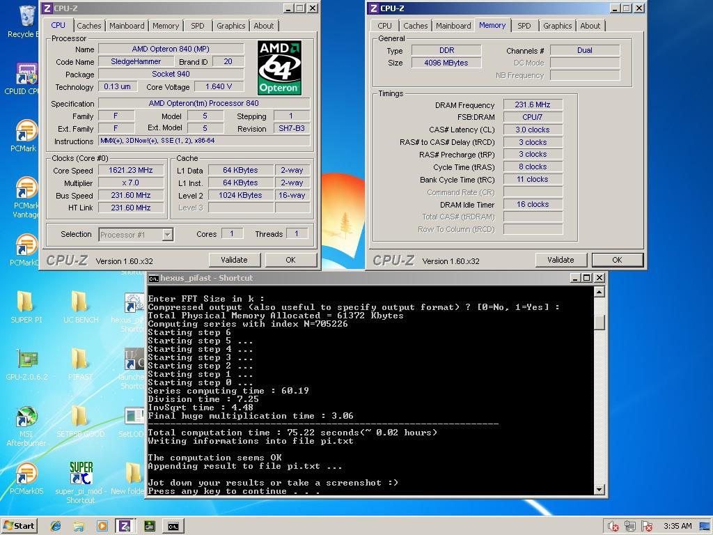Click the console scrollbar up arrow
Image resolution: width=713 pixels, height=535 pixels.
pyautogui.click(x=600, y=292)
